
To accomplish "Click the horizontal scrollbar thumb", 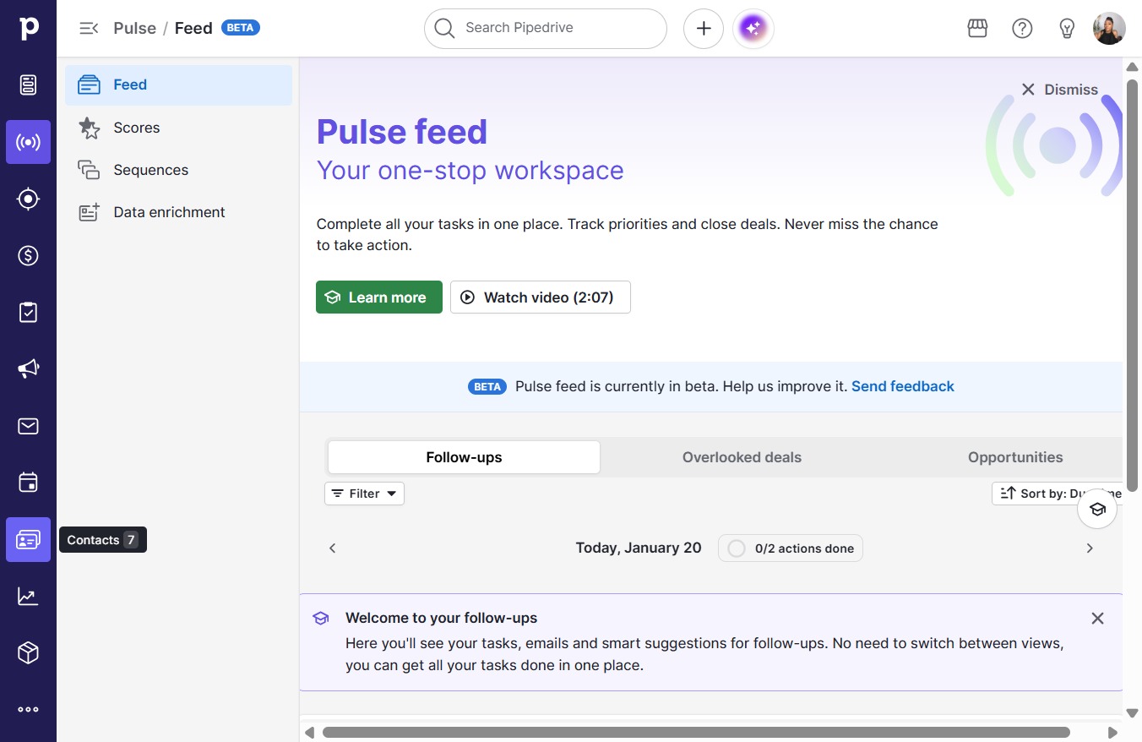I will (696, 732).
